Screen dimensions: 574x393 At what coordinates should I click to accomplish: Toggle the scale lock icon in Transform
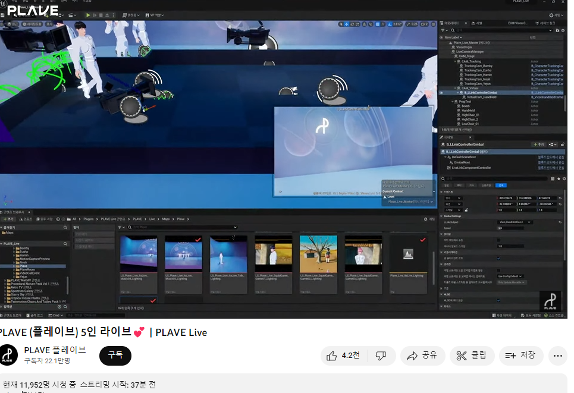coord(466,210)
